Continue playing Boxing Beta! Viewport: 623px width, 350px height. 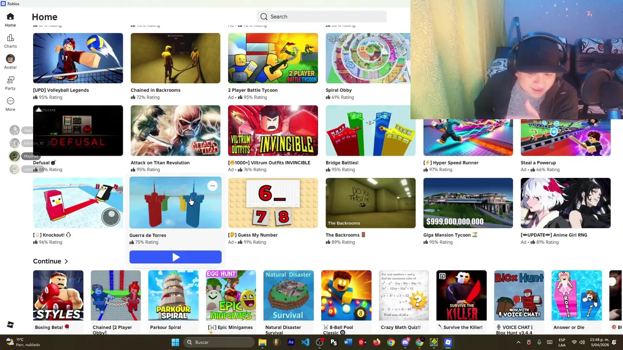pyautogui.click(x=58, y=296)
